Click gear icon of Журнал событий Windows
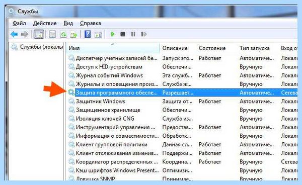Image resolution: width=302 pixels, height=185 pixels. coord(71,75)
